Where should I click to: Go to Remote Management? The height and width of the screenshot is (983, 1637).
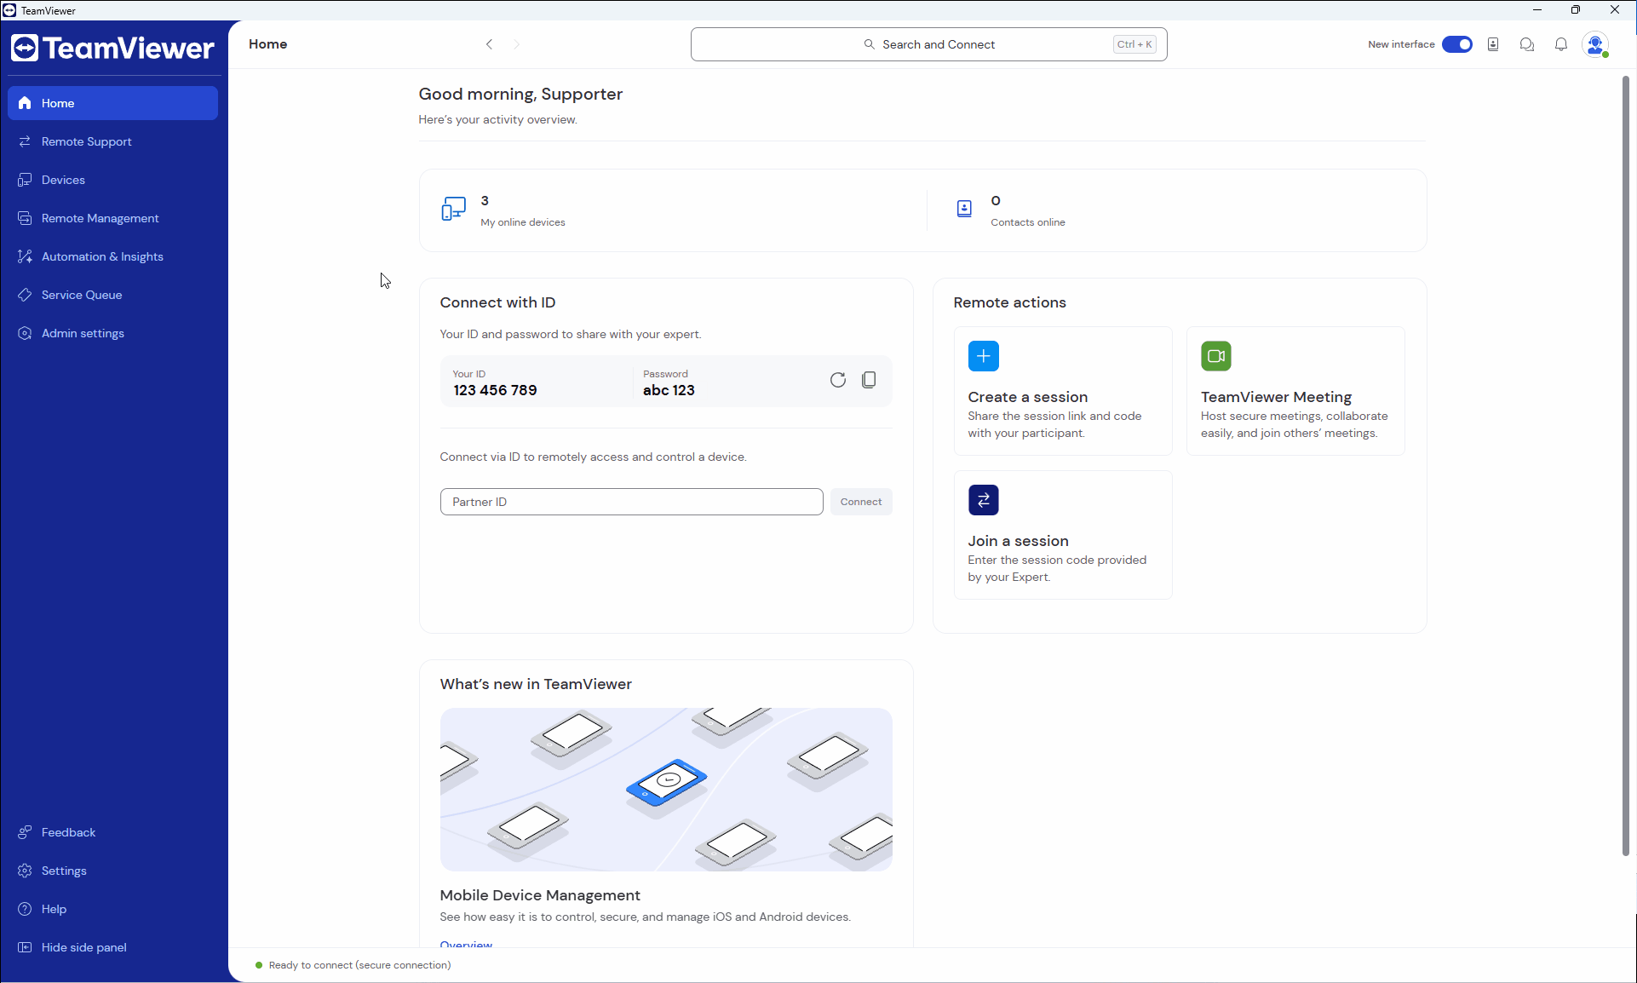pyautogui.click(x=112, y=218)
